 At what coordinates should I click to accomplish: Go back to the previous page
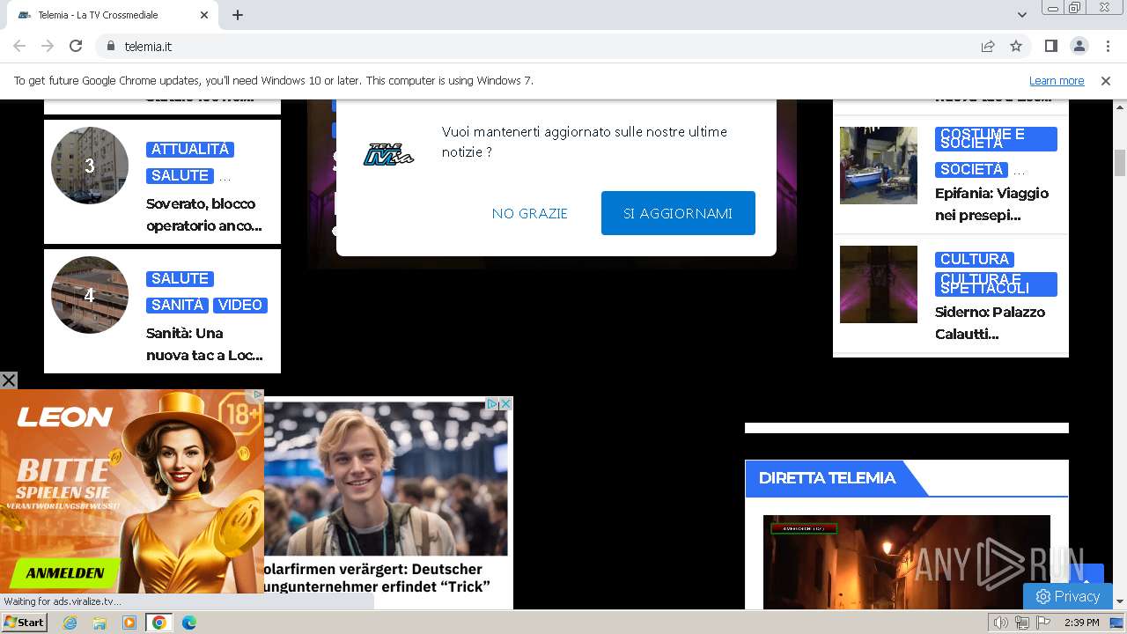(19, 46)
